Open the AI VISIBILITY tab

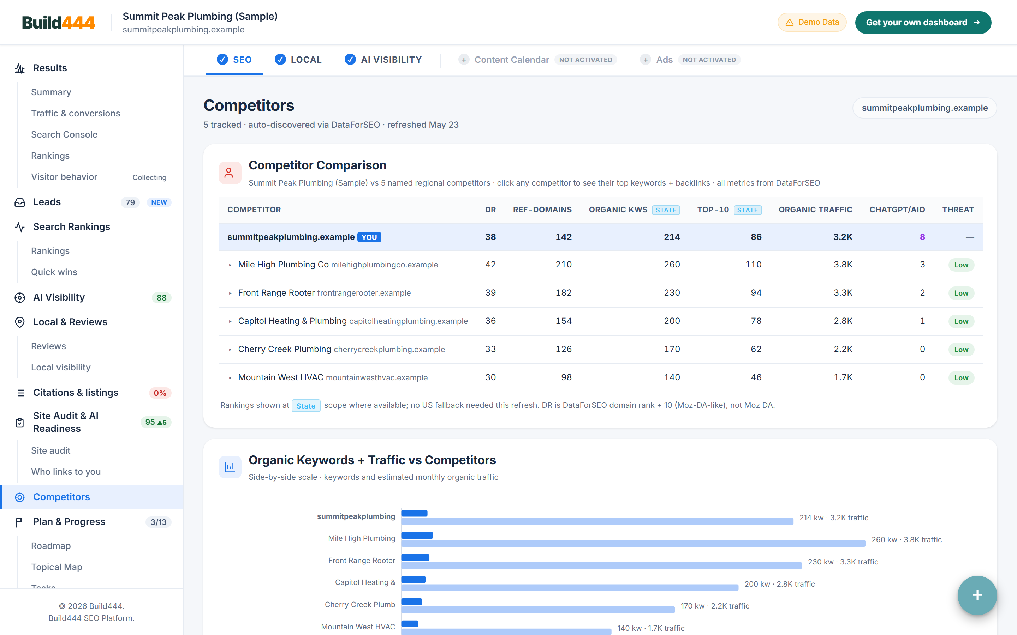[x=383, y=60]
